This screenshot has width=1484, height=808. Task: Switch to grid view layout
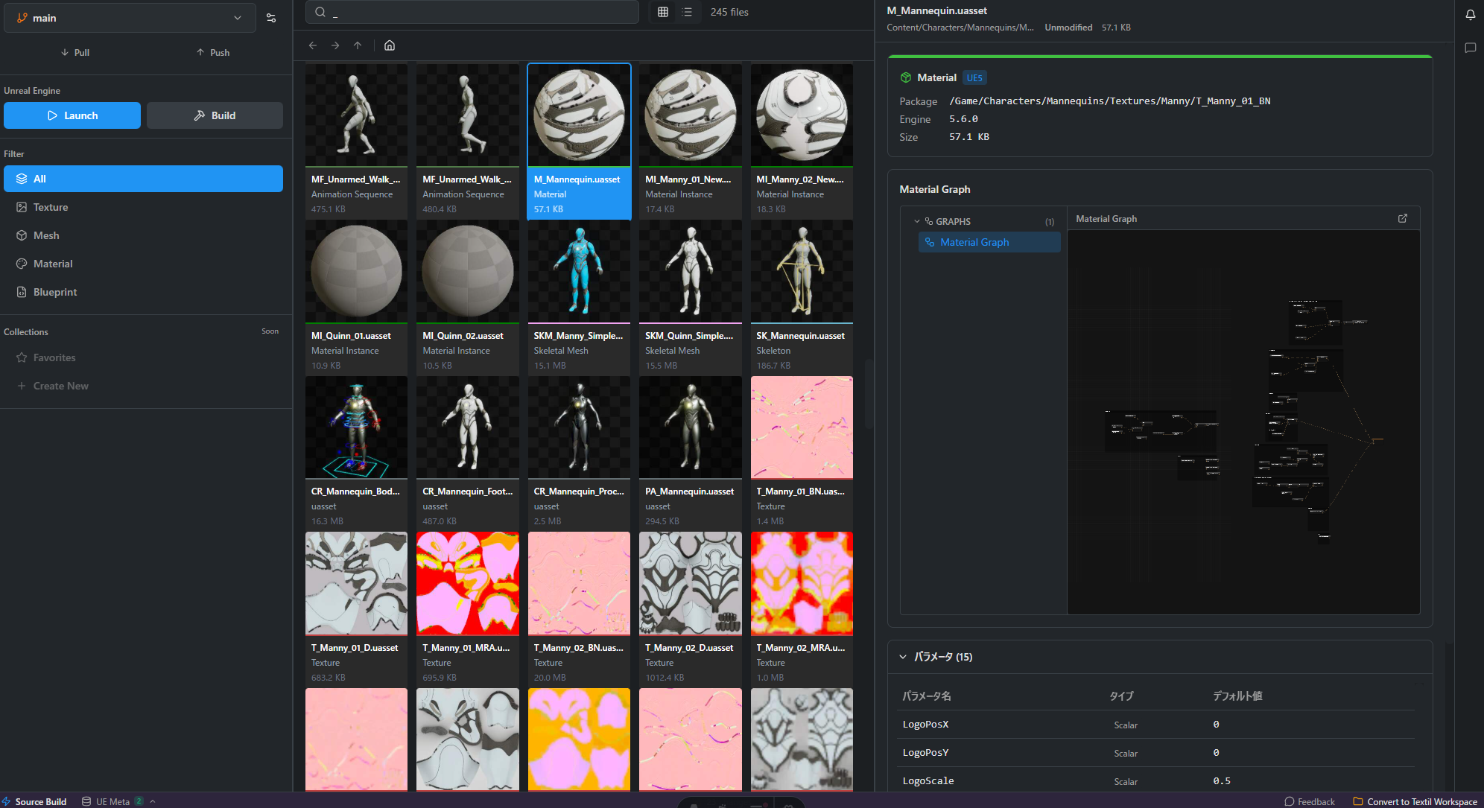click(662, 12)
